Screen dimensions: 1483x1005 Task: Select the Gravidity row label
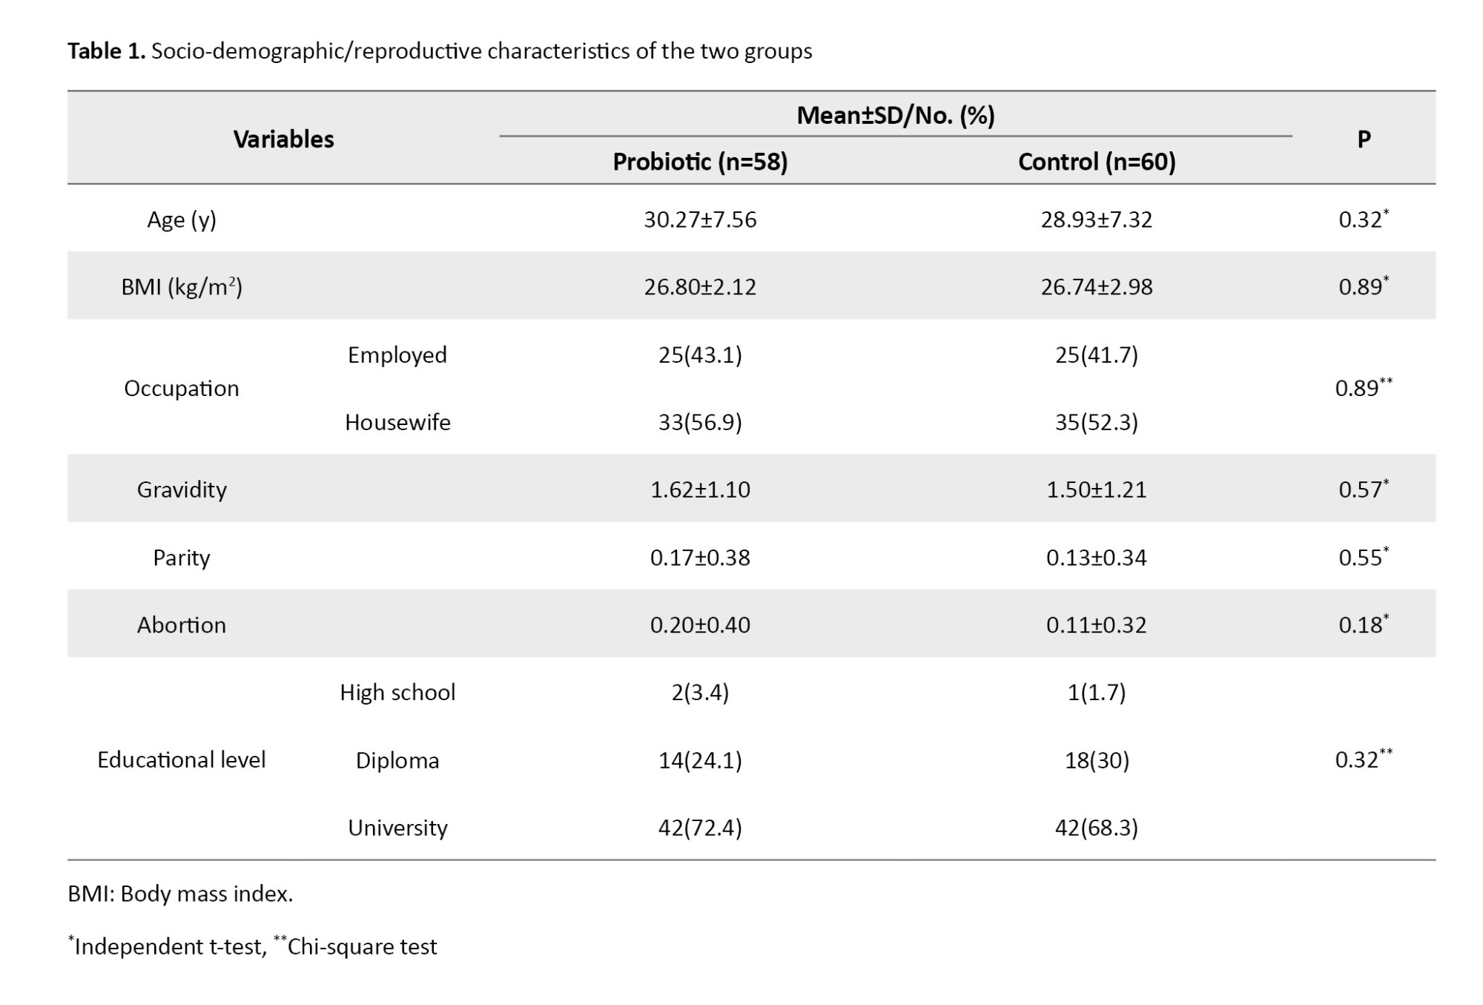182,490
